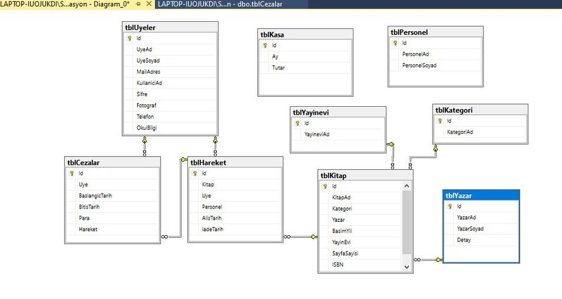
Task: Click scroll down arrow in tblKitap table
Action: (x=407, y=267)
